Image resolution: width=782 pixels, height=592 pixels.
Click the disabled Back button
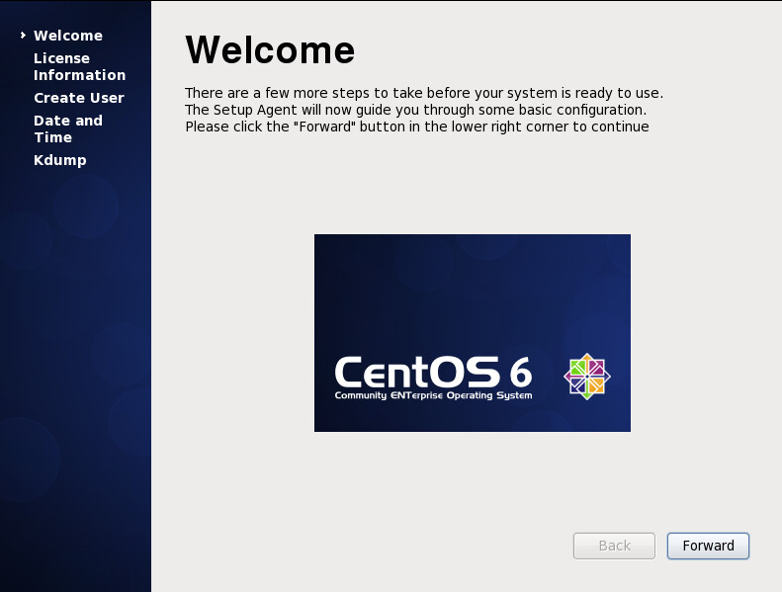click(x=614, y=546)
